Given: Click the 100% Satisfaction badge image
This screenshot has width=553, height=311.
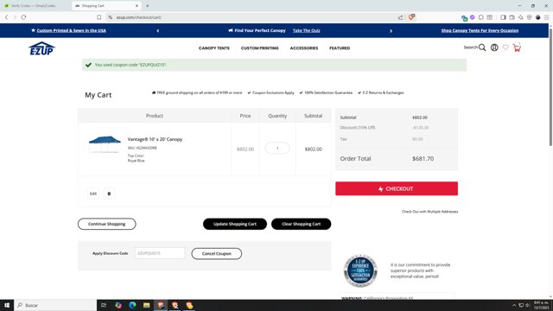Looking at the screenshot, I should (x=360, y=270).
